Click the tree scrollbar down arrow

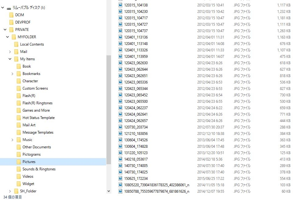[x=109, y=191]
